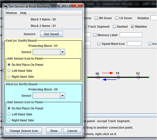Click the red eastbound arrow
Screen dimensions: 157x140
[x=108, y=73]
